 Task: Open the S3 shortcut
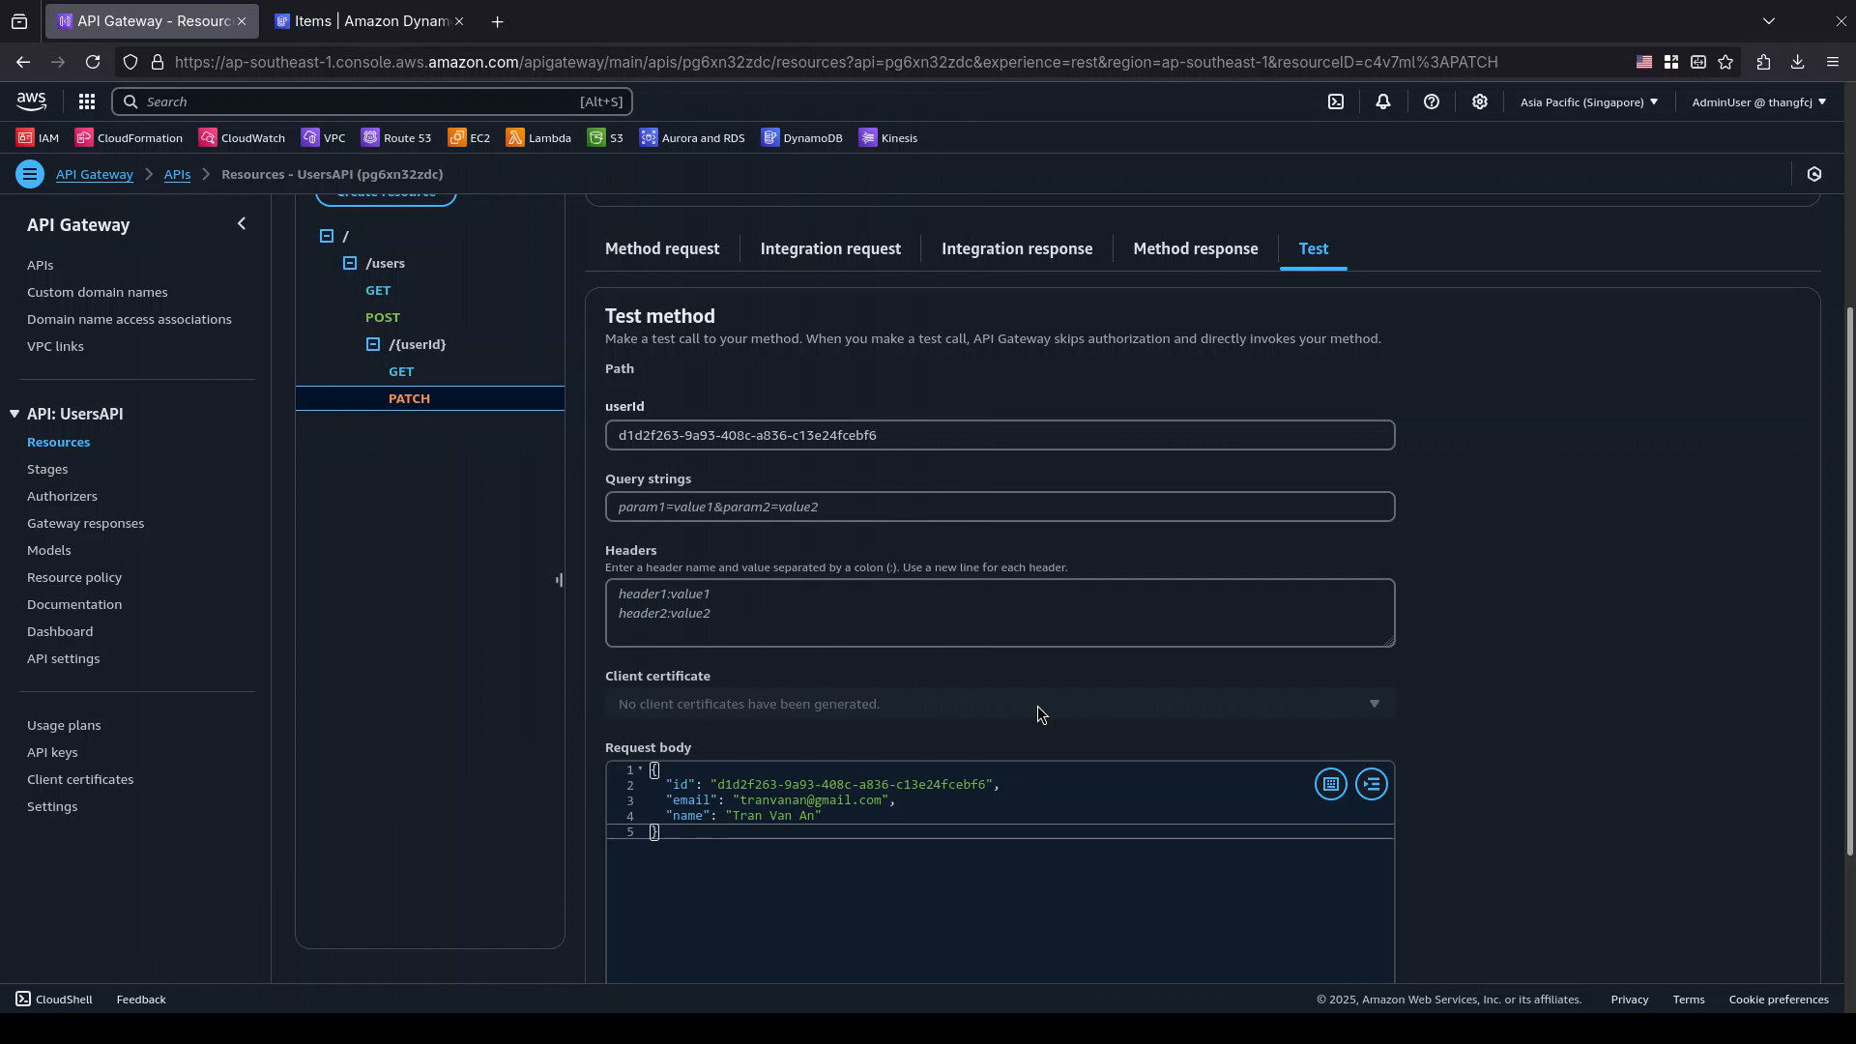[x=605, y=138]
